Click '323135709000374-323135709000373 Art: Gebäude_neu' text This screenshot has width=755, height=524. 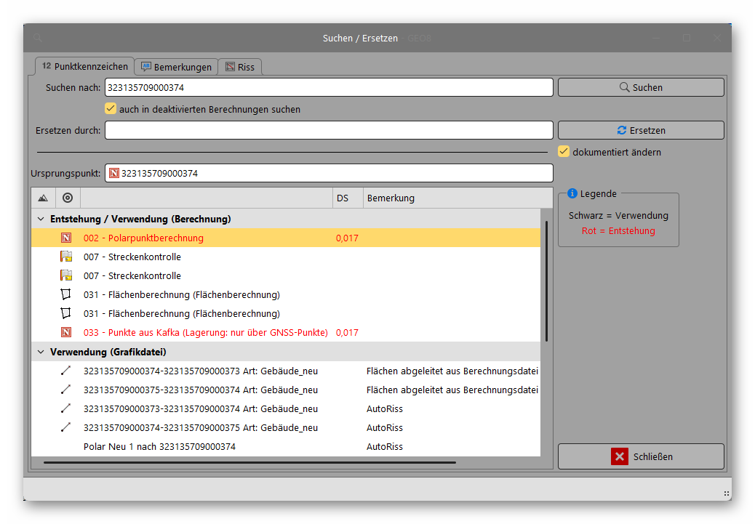point(201,371)
